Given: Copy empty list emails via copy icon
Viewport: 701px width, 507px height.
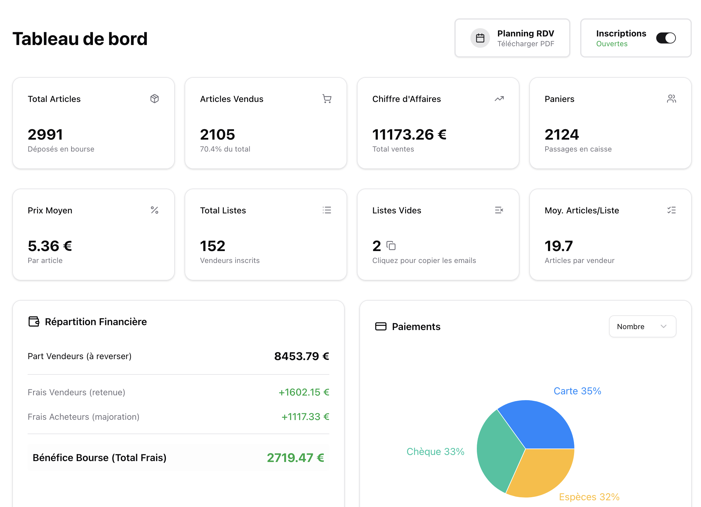Looking at the screenshot, I should (x=391, y=246).
